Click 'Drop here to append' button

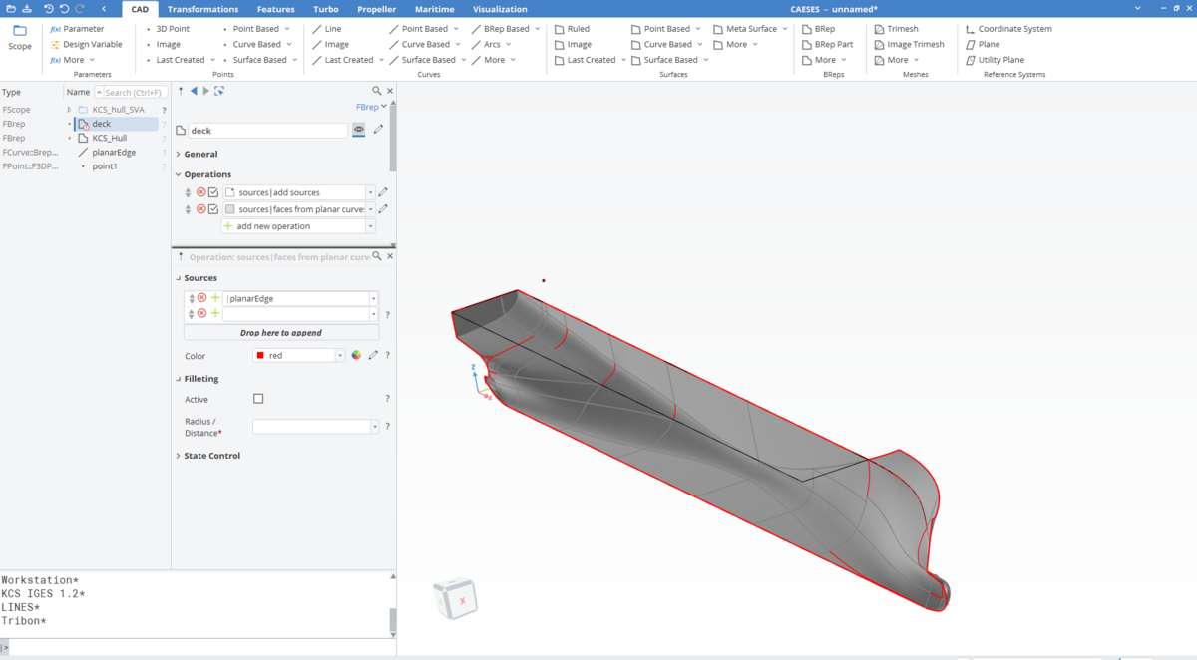click(280, 332)
